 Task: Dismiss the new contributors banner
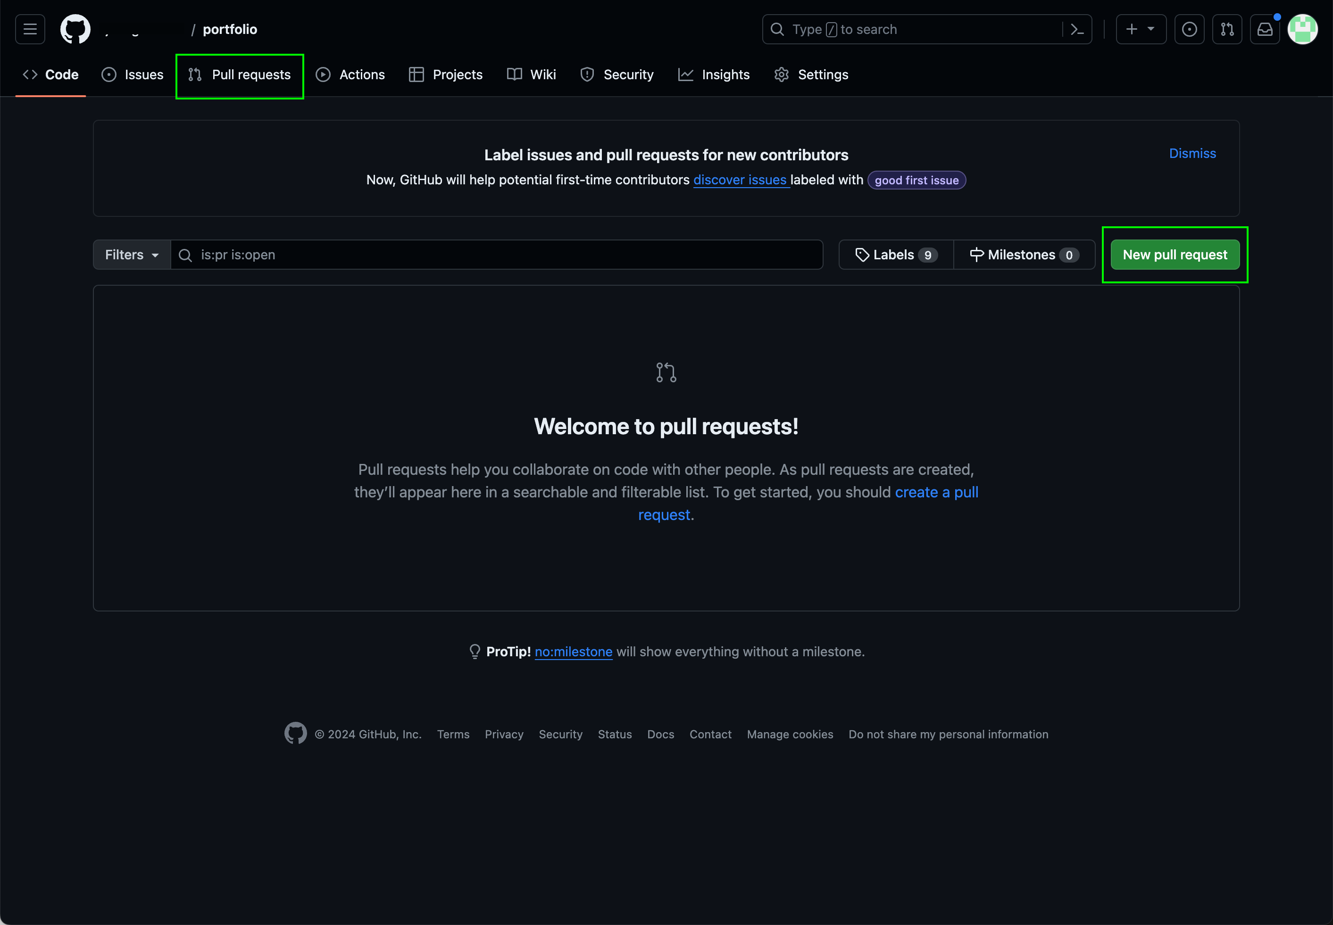point(1191,154)
